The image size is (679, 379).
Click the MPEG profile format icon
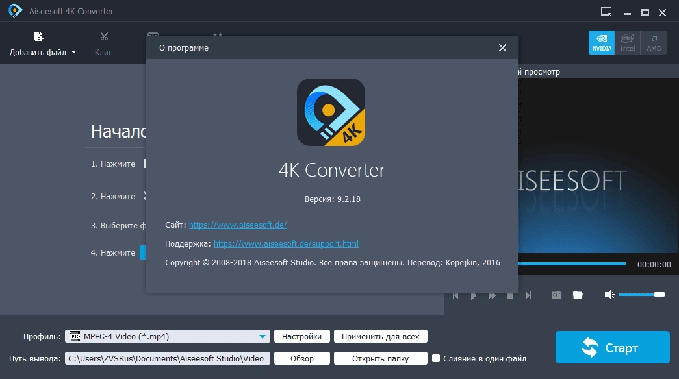(75, 336)
